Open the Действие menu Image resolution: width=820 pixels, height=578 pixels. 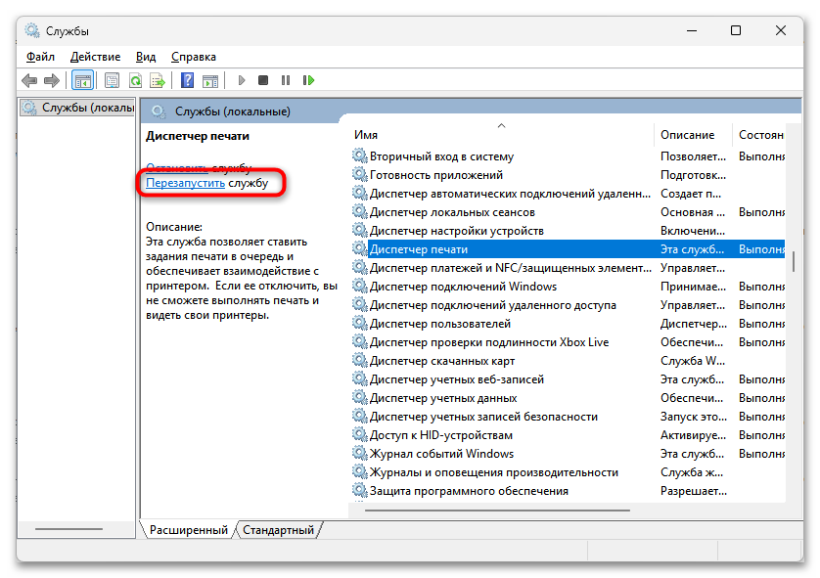click(95, 57)
